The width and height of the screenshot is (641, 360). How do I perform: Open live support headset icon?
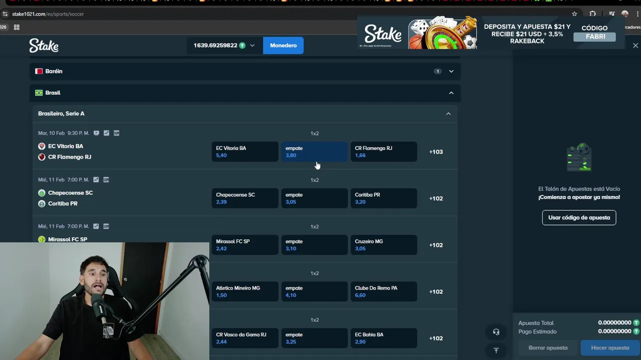pos(496,332)
